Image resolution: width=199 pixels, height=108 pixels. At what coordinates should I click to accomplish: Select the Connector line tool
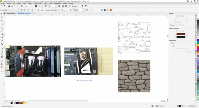point(2,50)
